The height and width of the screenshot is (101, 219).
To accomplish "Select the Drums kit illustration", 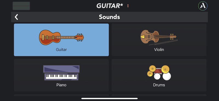I will point(159,73).
